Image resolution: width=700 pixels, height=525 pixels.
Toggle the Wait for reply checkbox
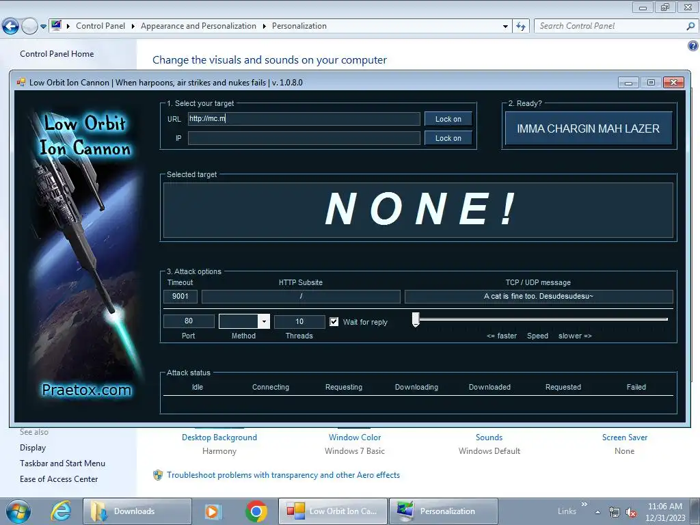point(334,322)
